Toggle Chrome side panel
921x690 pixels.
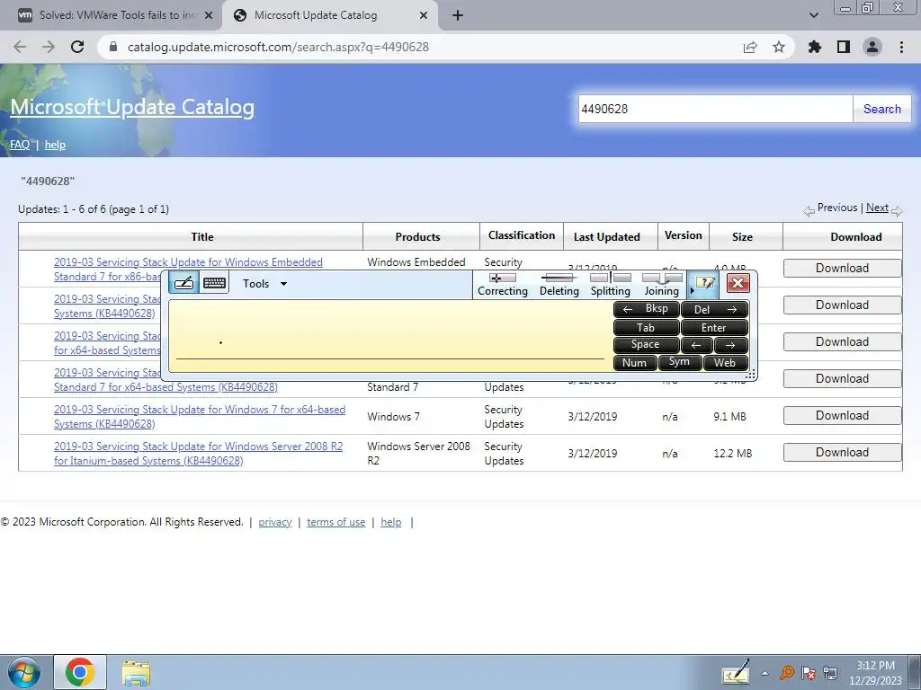(x=844, y=47)
